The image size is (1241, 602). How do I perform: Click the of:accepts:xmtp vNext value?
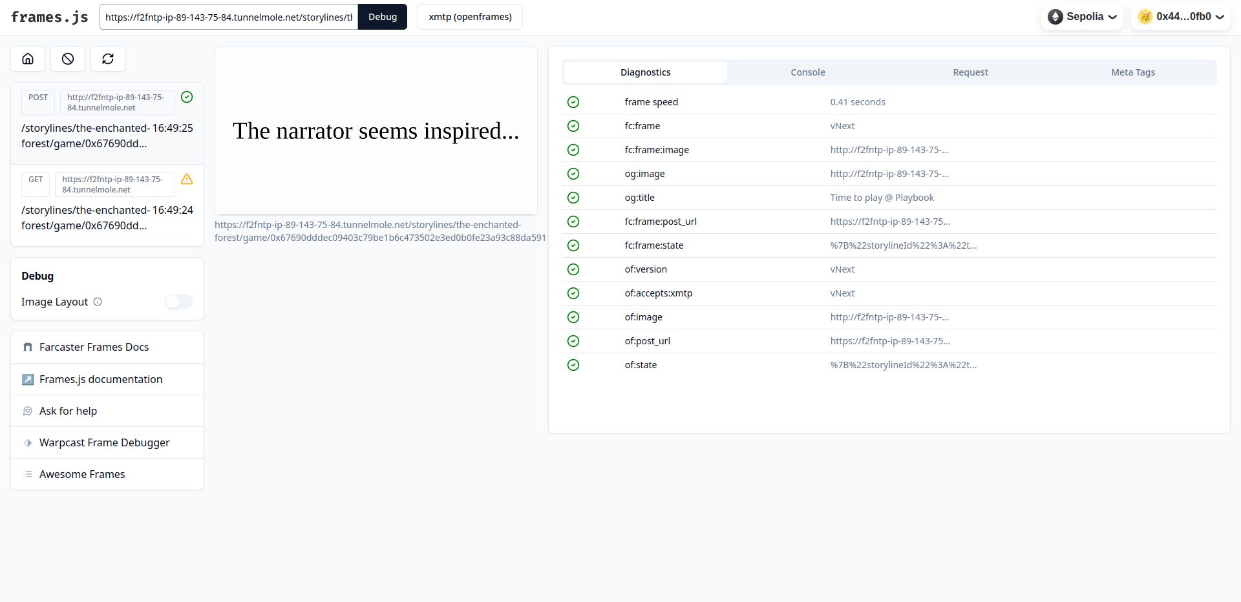[842, 293]
